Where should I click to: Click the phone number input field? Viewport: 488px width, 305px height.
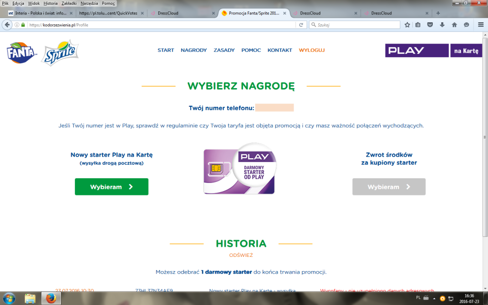[274, 108]
